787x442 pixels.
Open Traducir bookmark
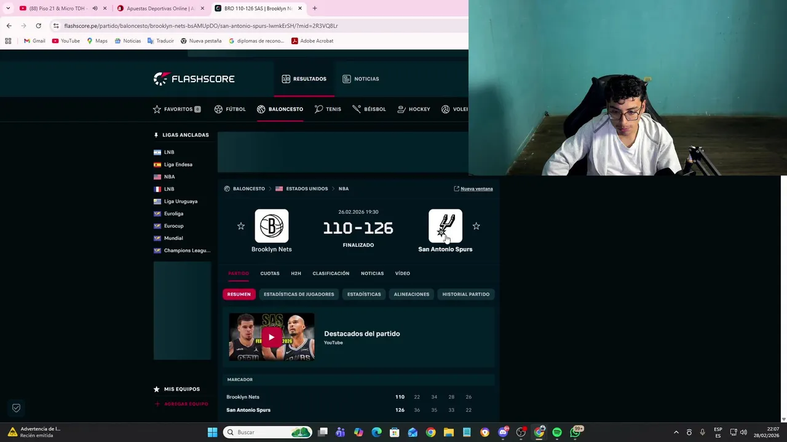click(160, 41)
